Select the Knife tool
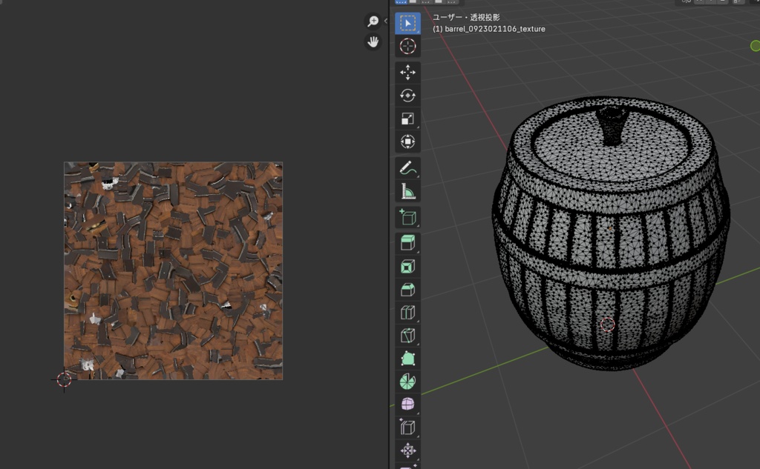Viewport: 760px width, 469px height. 407,336
